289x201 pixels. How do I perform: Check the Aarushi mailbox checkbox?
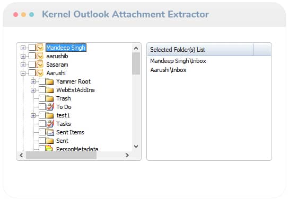tap(32, 73)
